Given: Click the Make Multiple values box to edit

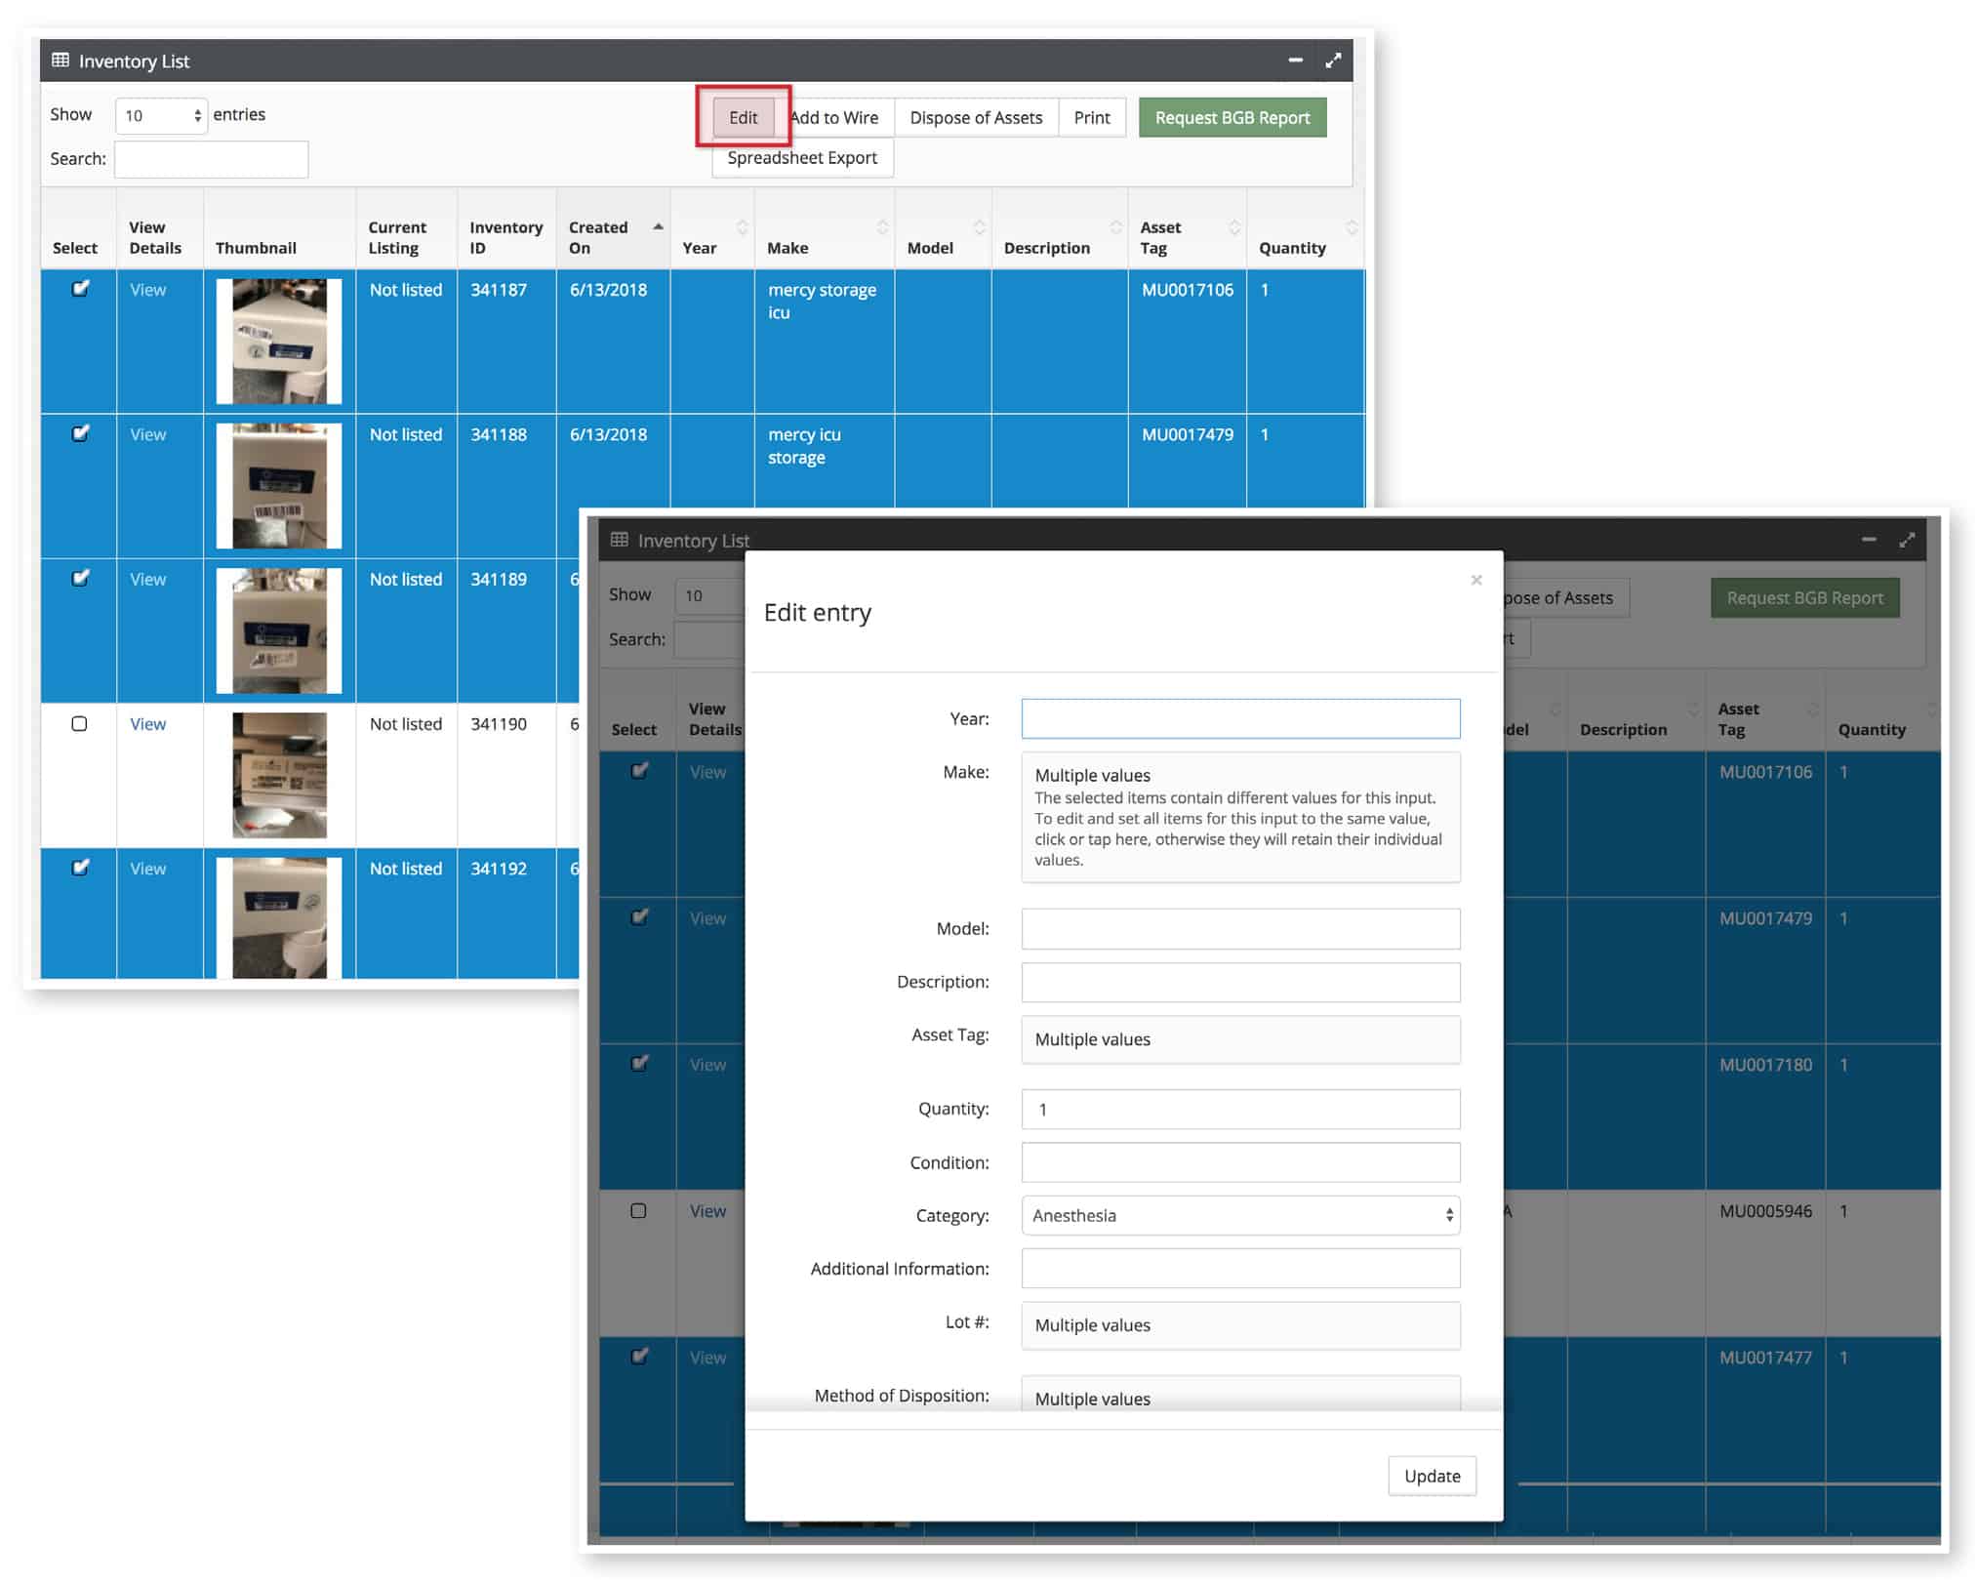Looking at the screenshot, I should (1240, 818).
